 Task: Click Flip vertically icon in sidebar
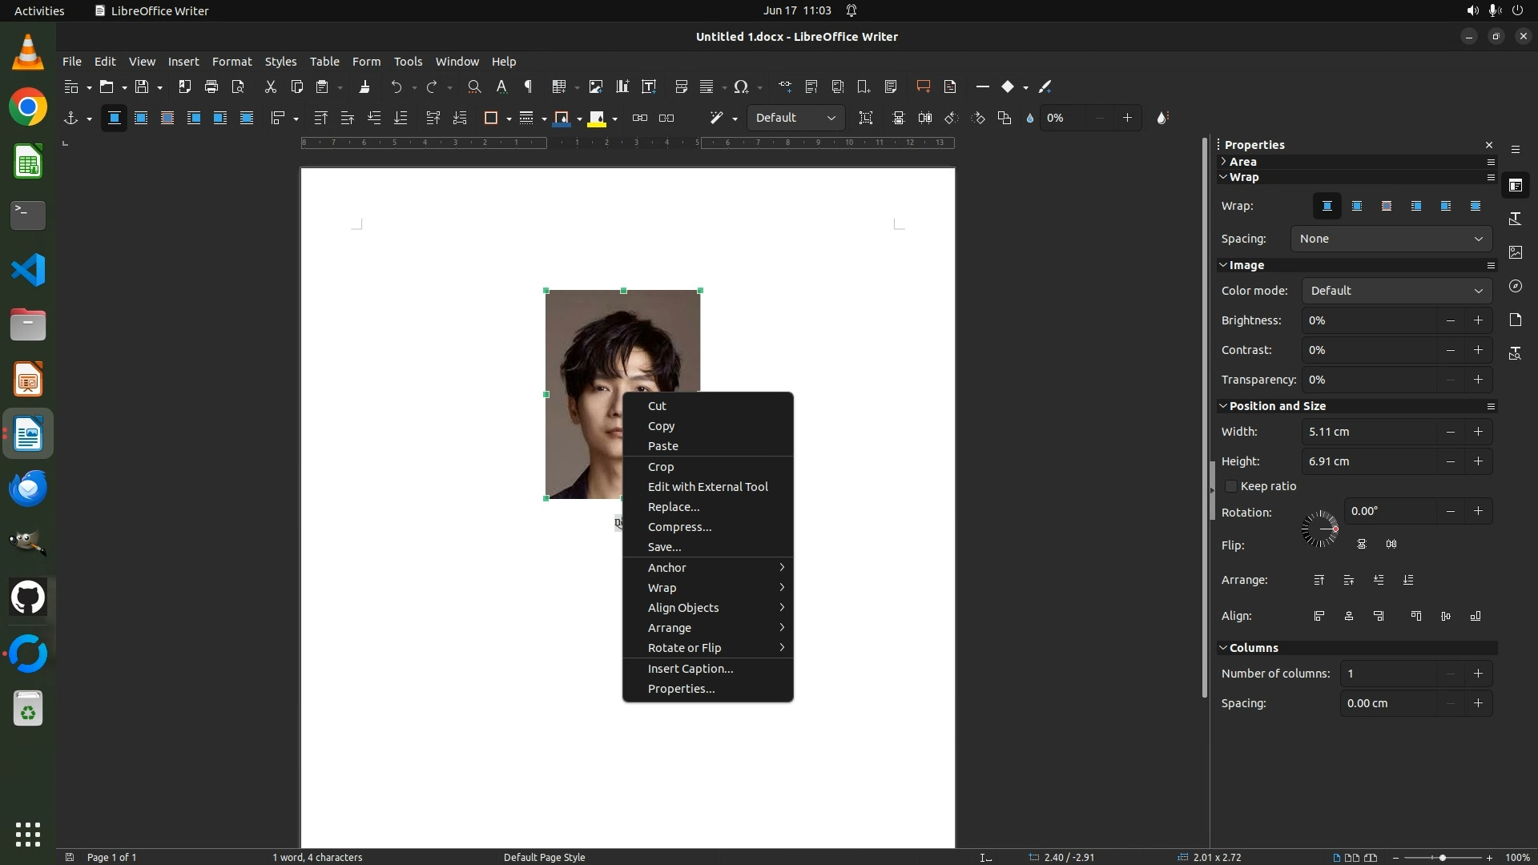coord(1361,545)
